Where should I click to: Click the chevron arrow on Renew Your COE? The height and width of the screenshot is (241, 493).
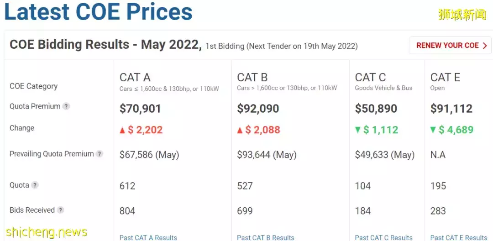point(485,46)
